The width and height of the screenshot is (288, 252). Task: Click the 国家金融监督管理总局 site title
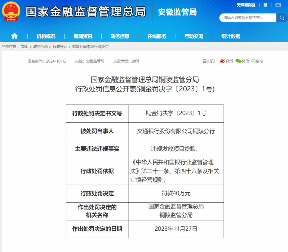tap(86, 11)
